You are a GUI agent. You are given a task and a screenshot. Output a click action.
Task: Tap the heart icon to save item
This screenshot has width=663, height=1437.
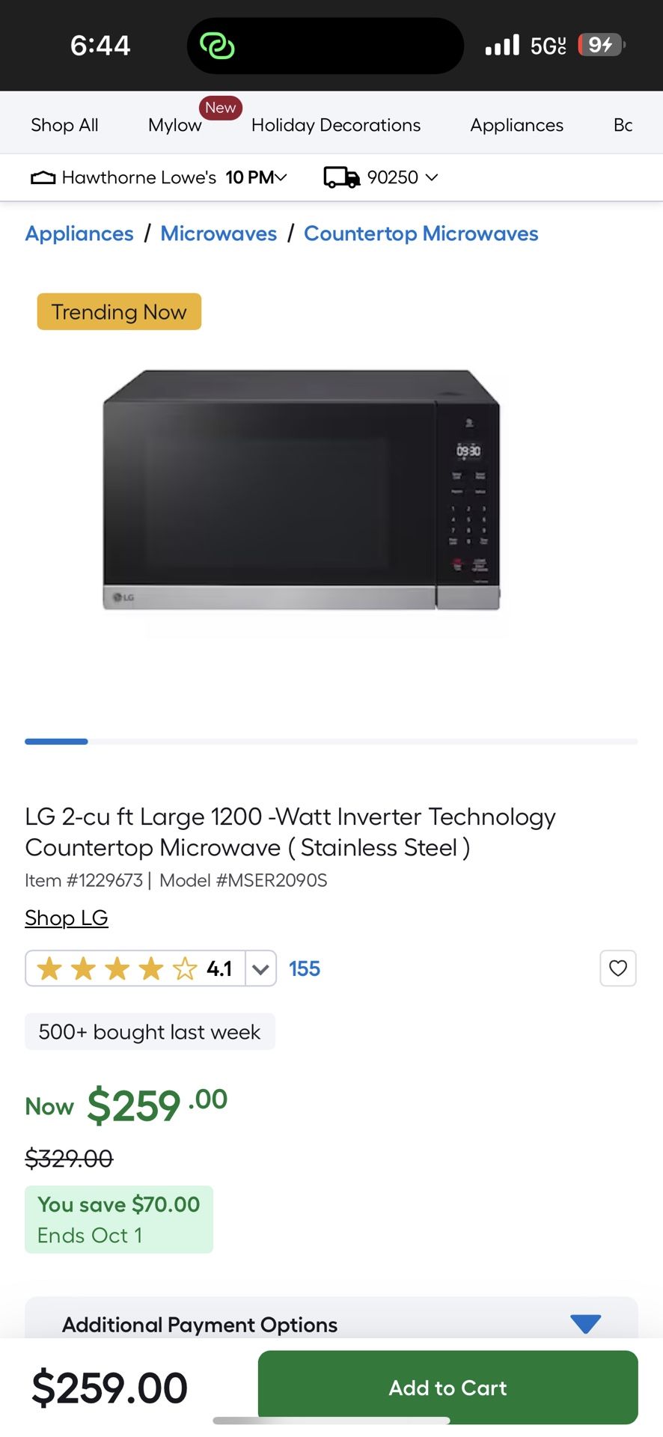pyautogui.click(x=618, y=968)
